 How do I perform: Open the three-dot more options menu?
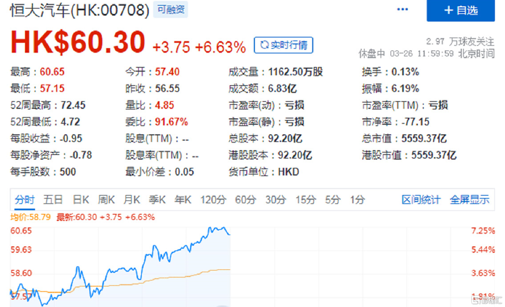pyautogui.click(x=402, y=10)
